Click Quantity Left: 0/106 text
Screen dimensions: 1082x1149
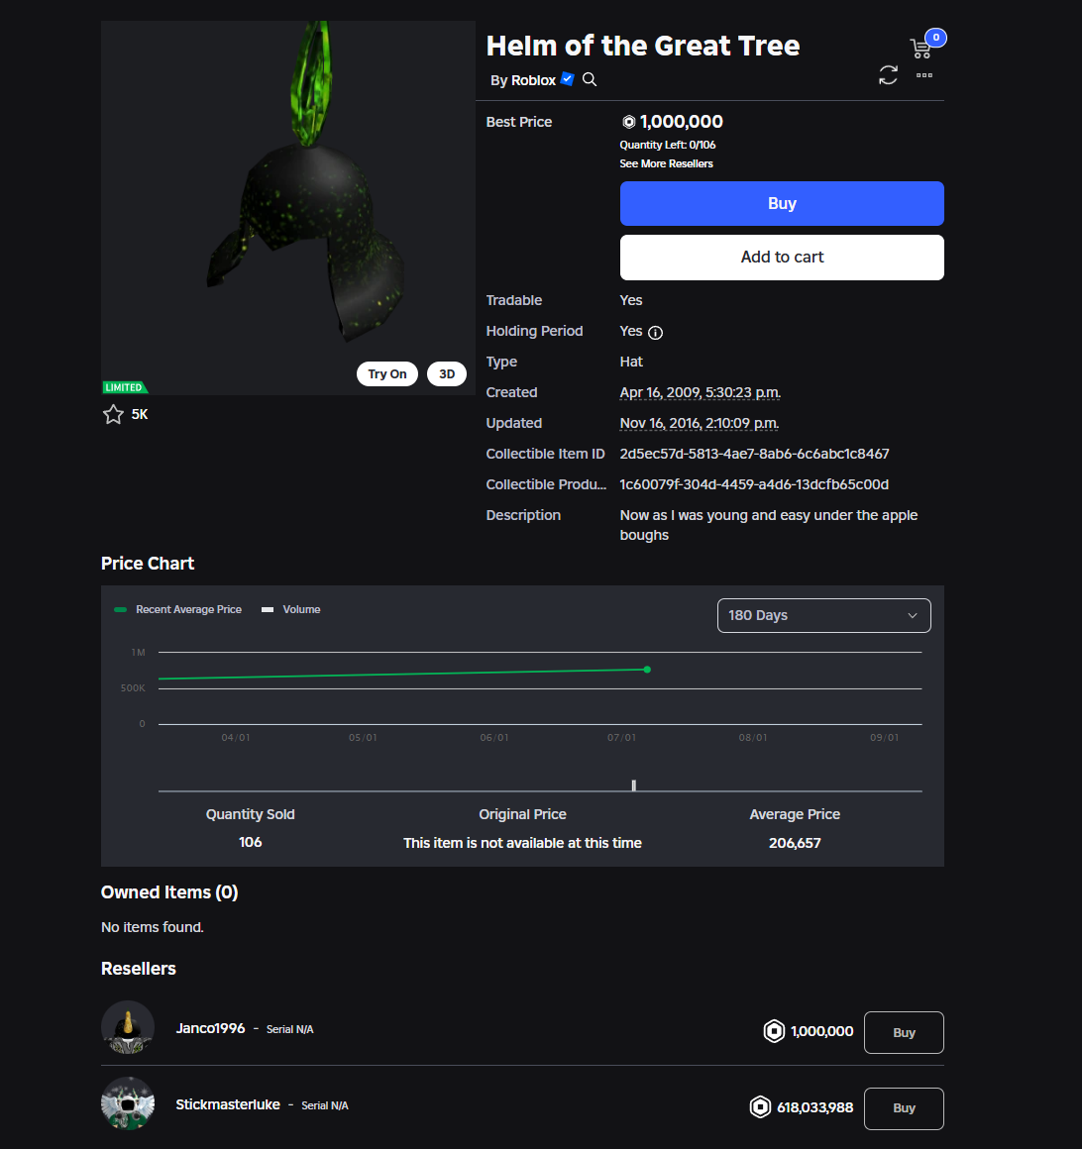pyautogui.click(x=667, y=145)
